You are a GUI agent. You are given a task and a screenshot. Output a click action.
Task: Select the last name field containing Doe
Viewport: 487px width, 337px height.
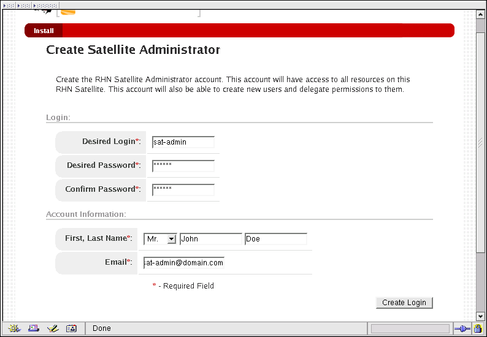coord(275,239)
